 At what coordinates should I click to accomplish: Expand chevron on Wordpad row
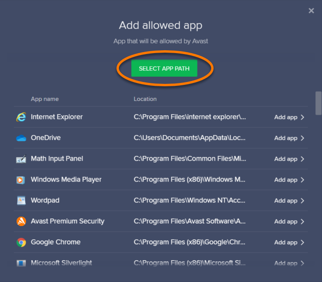(303, 201)
